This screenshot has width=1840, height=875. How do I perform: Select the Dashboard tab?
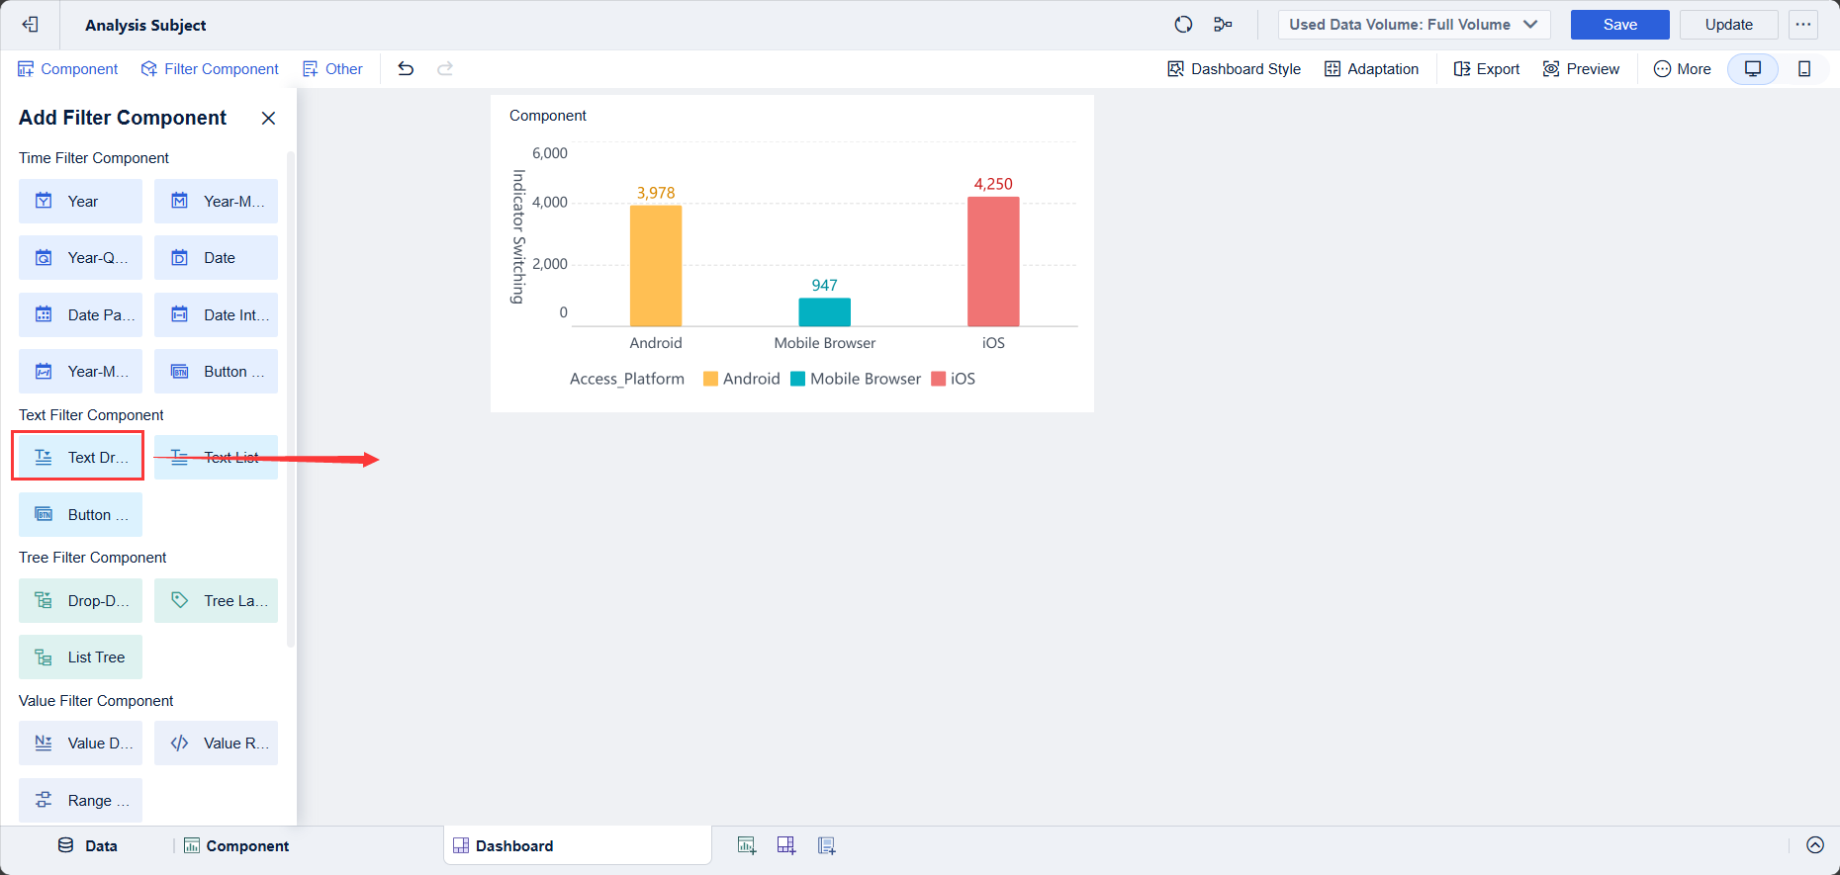(578, 846)
